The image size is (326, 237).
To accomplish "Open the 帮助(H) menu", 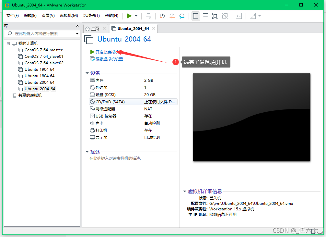I will 111,16.
